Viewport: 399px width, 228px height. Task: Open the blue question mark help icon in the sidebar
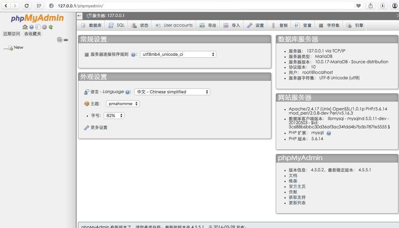[x=31, y=27]
